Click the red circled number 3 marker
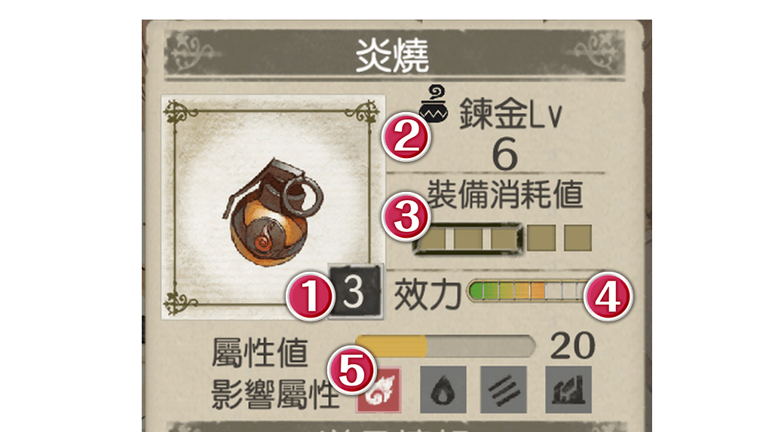This screenshot has width=769, height=432. point(406,217)
